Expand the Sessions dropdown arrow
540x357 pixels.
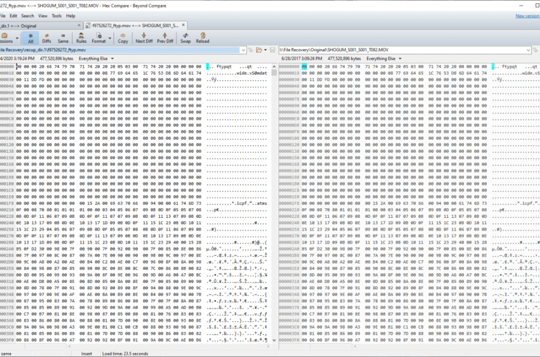coord(17,38)
